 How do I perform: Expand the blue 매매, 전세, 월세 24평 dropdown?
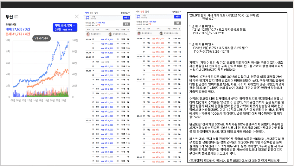pos(65,27)
